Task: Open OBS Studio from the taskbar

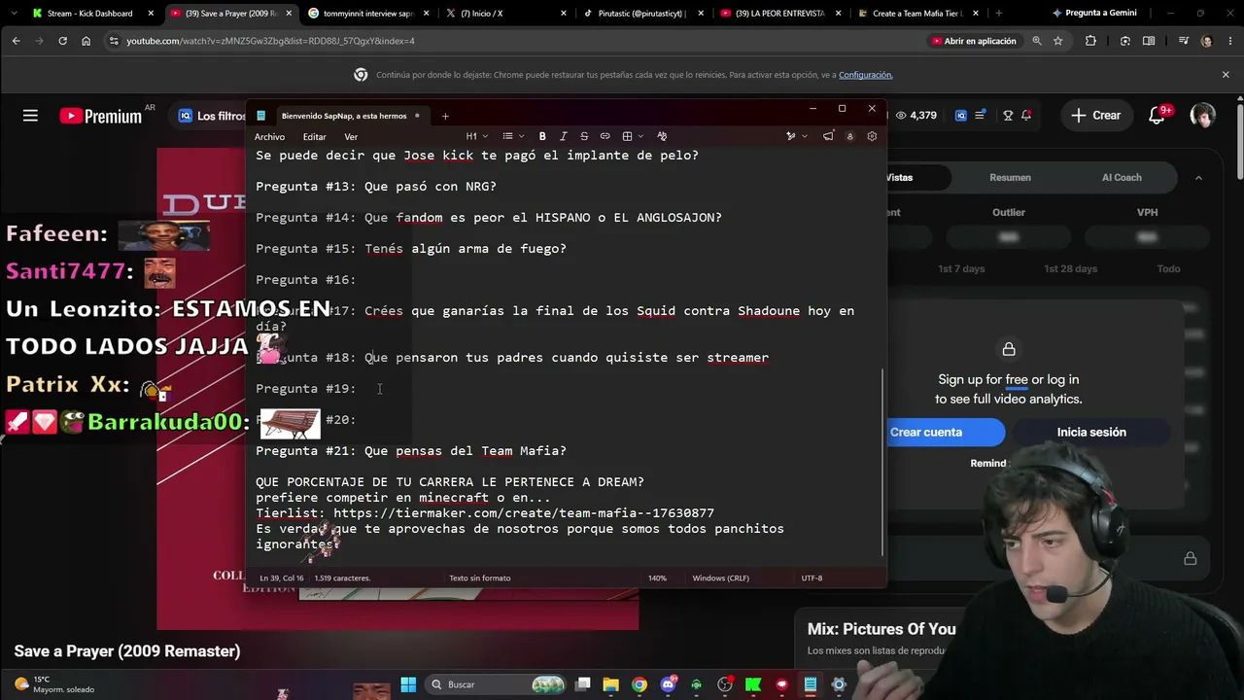Action: pos(725,684)
